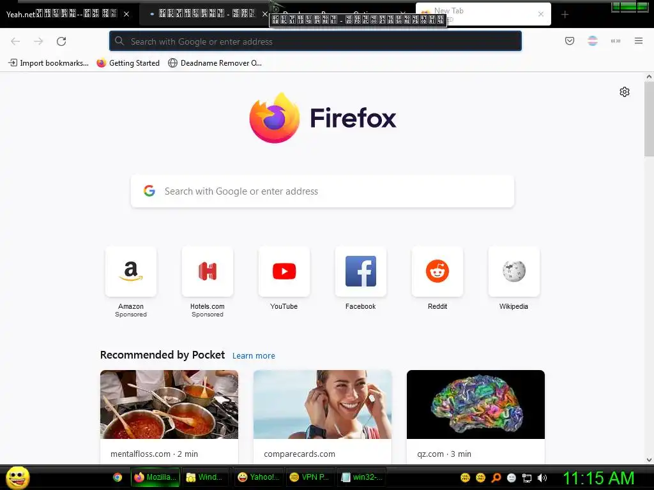Viewport: 654px width, 490px height.
Task: Click the smiley face Start button
Action: point(17,477)
